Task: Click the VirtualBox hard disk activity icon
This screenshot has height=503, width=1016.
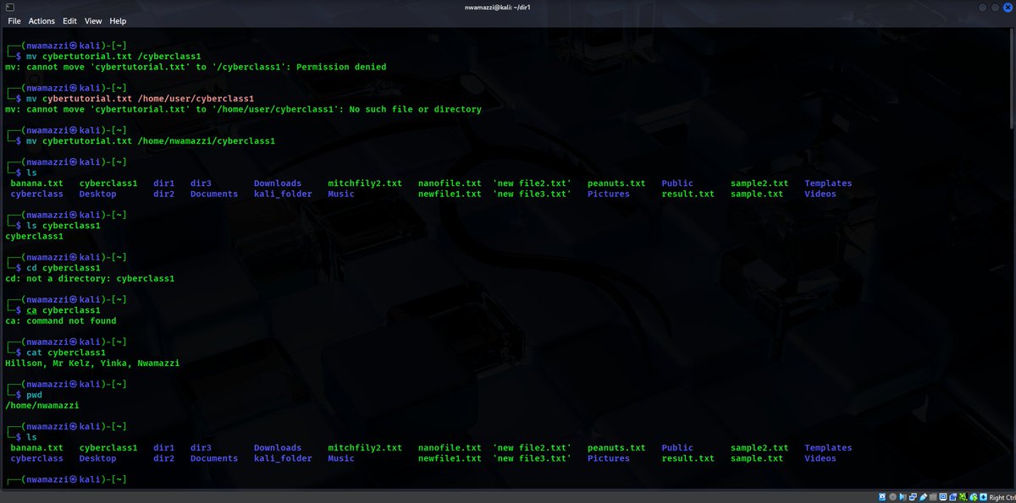Action: tap(882, 497)
